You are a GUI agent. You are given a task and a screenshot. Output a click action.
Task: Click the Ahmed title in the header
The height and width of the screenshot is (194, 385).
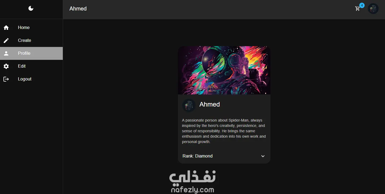coord(78,9)
